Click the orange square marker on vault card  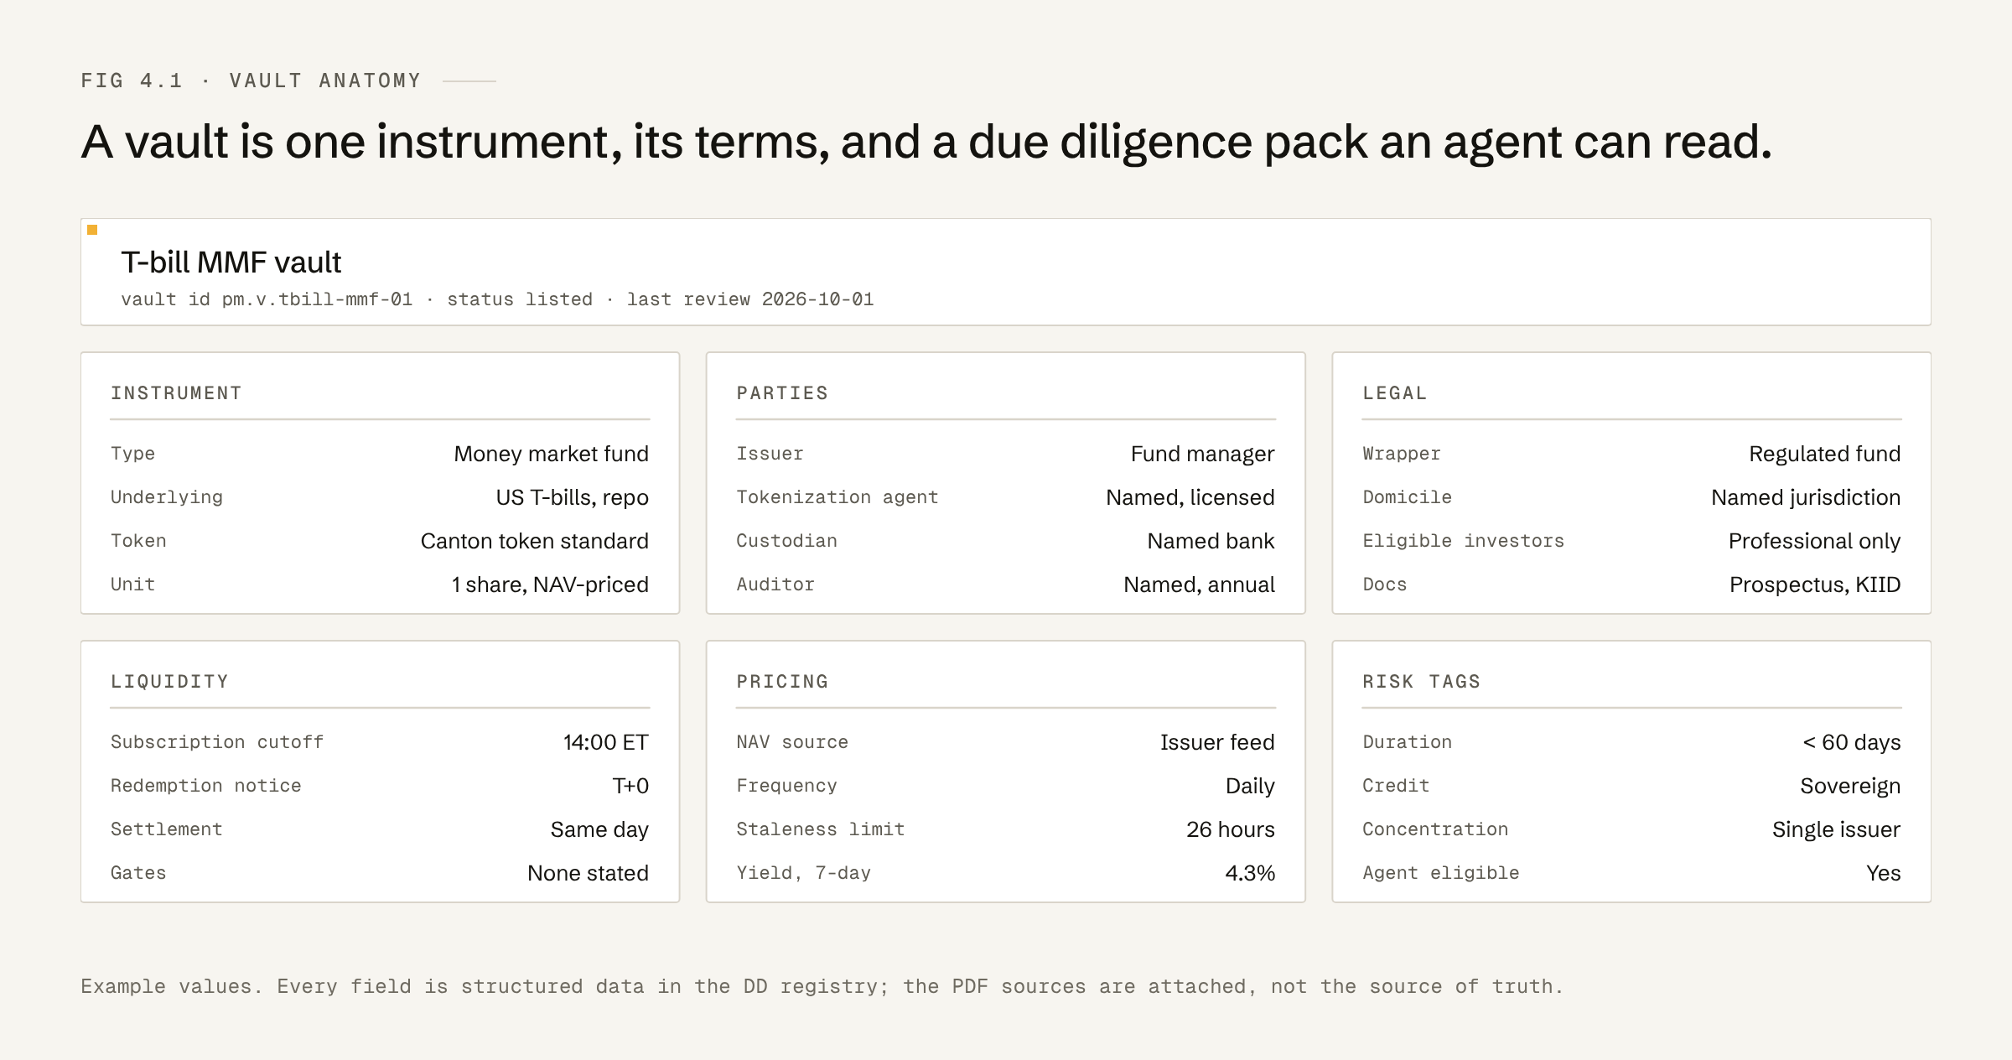pyautogui.click(x=92, y=230)
